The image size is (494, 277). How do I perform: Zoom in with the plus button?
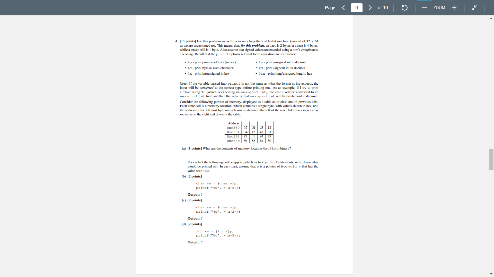pyautogui.click(x=454, y=8)
